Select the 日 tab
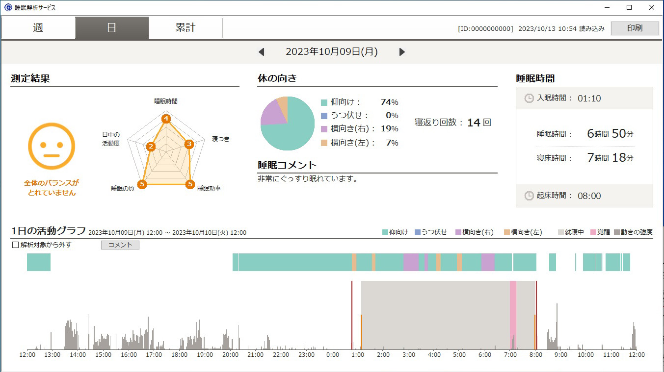The width and height of the screenshot is (664, 372). pyautogui.click(x=112, y=28)
